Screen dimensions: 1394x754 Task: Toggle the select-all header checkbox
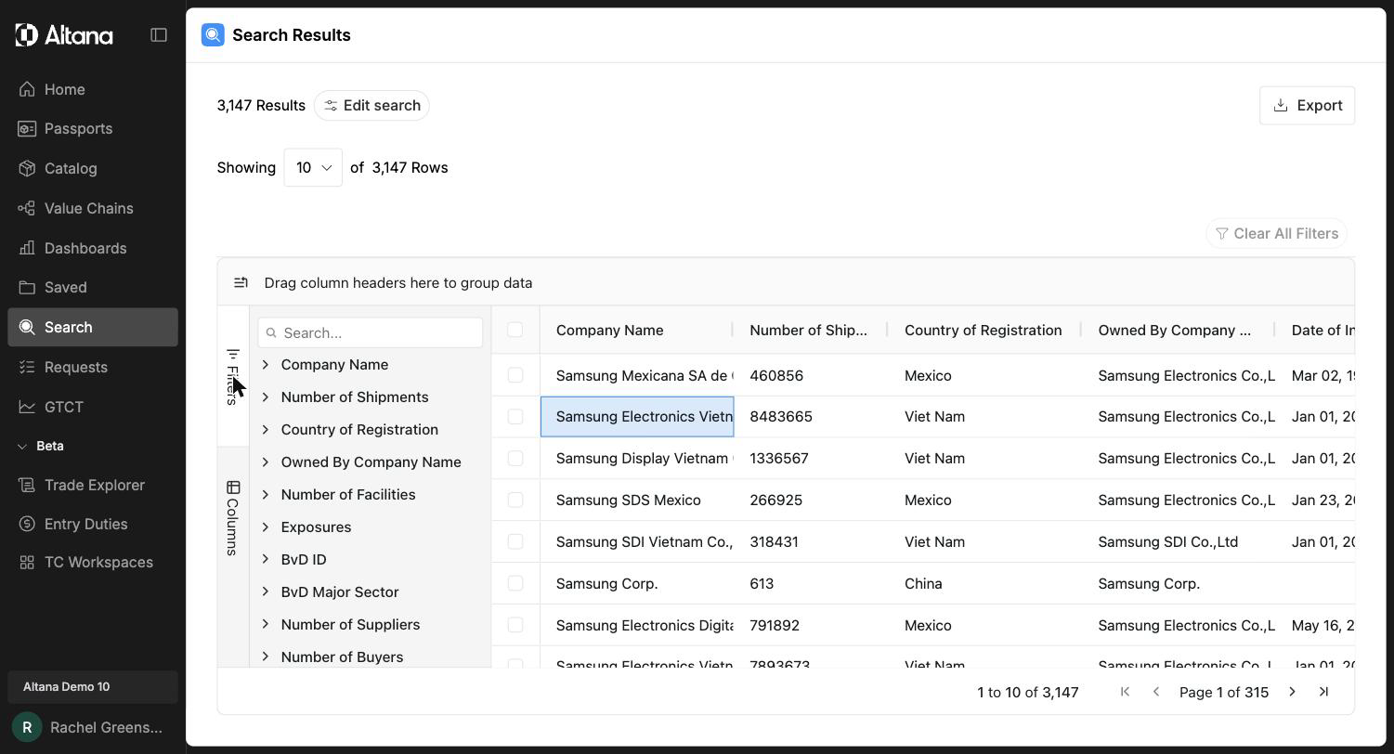515,330
